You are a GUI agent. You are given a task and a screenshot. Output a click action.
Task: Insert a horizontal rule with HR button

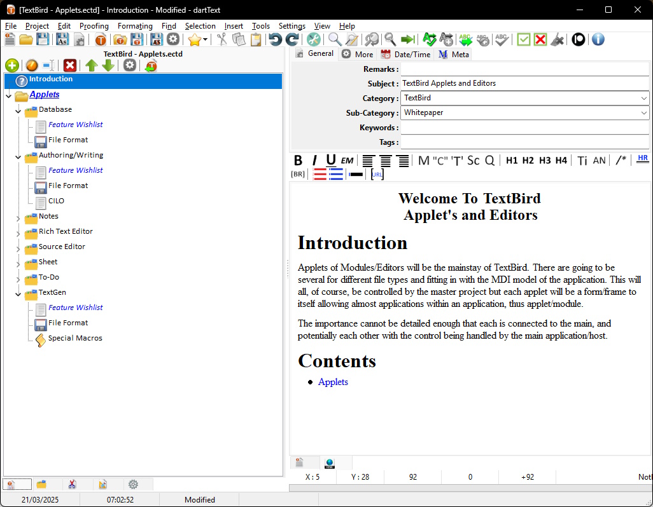point(643,159)
